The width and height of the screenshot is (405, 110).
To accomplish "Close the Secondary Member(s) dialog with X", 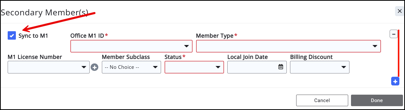I will [399, 11].
